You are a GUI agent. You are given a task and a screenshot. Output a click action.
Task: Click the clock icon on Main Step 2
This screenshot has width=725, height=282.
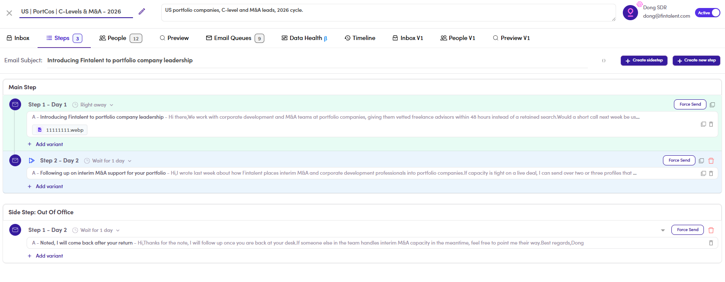point(87,161)
